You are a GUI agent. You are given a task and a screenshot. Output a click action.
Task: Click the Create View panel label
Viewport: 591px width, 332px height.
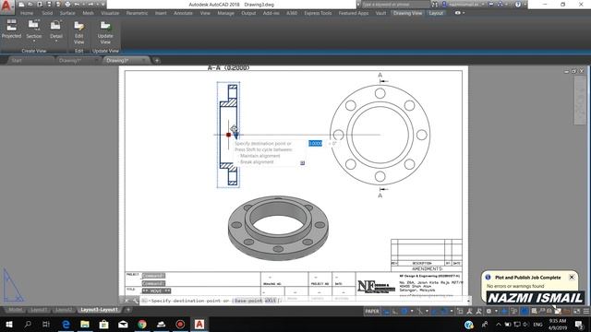tap(34, 51)
